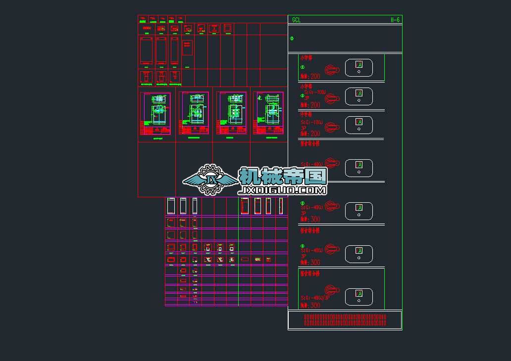Select the red rotary handle in the top green-framed drawer
This screenshot has width=511, height=361.
pos(332,70)
